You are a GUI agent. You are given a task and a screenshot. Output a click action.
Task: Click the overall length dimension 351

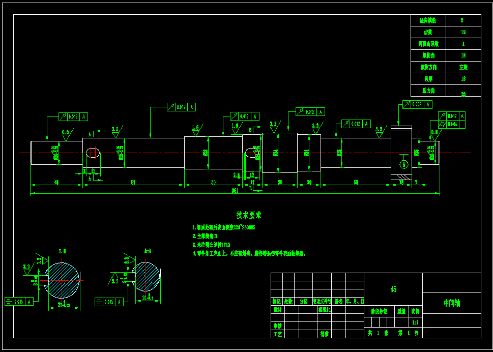pyautogui.click(x=235, y=191)
